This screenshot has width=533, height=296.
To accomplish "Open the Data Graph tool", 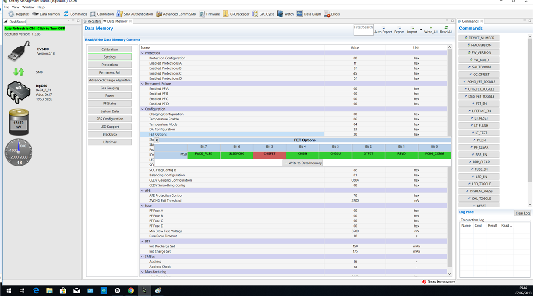I will pos(309,14).
